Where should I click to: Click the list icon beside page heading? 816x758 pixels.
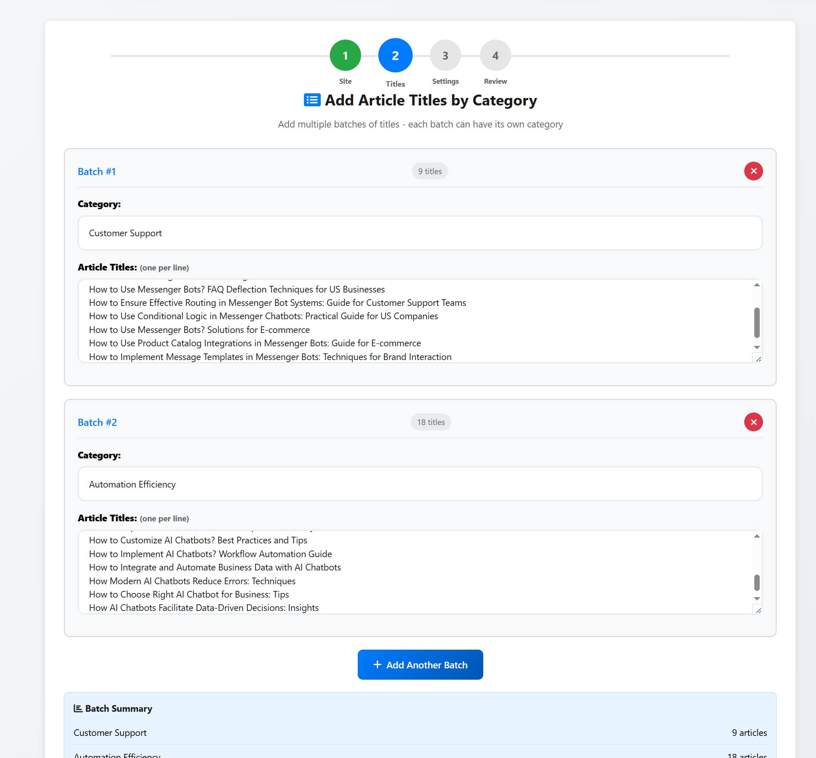(x=312, y=100)
